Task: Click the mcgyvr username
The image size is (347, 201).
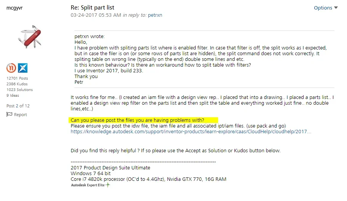Action: click(14, 8)
